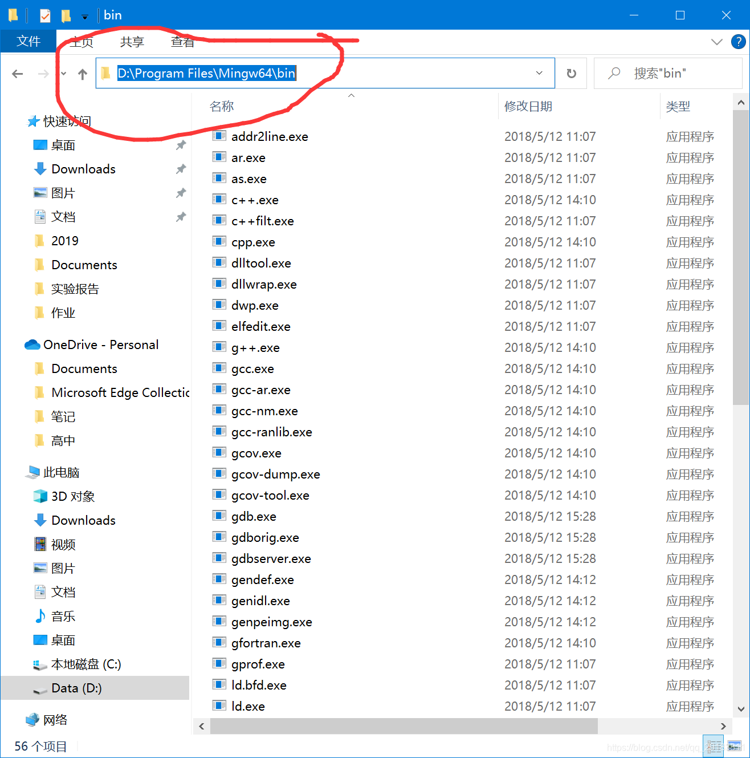Open 本地磁盘 (C:) drive
The height and width of the screenshot is (758, 750).
[85, 664]
